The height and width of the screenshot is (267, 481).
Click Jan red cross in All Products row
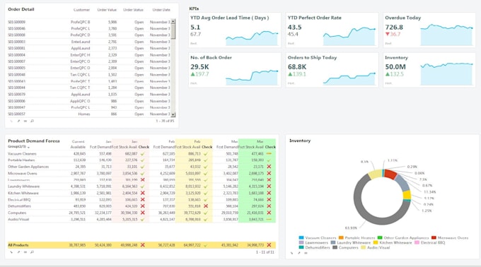point(142,245)
